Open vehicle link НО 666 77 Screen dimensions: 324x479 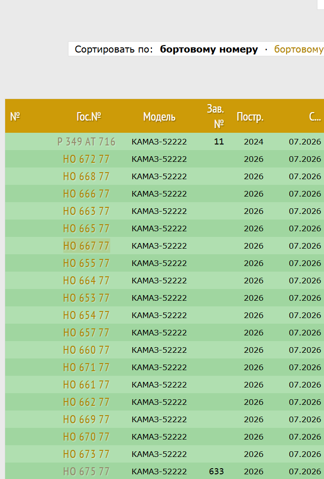[x=86, y=194]
